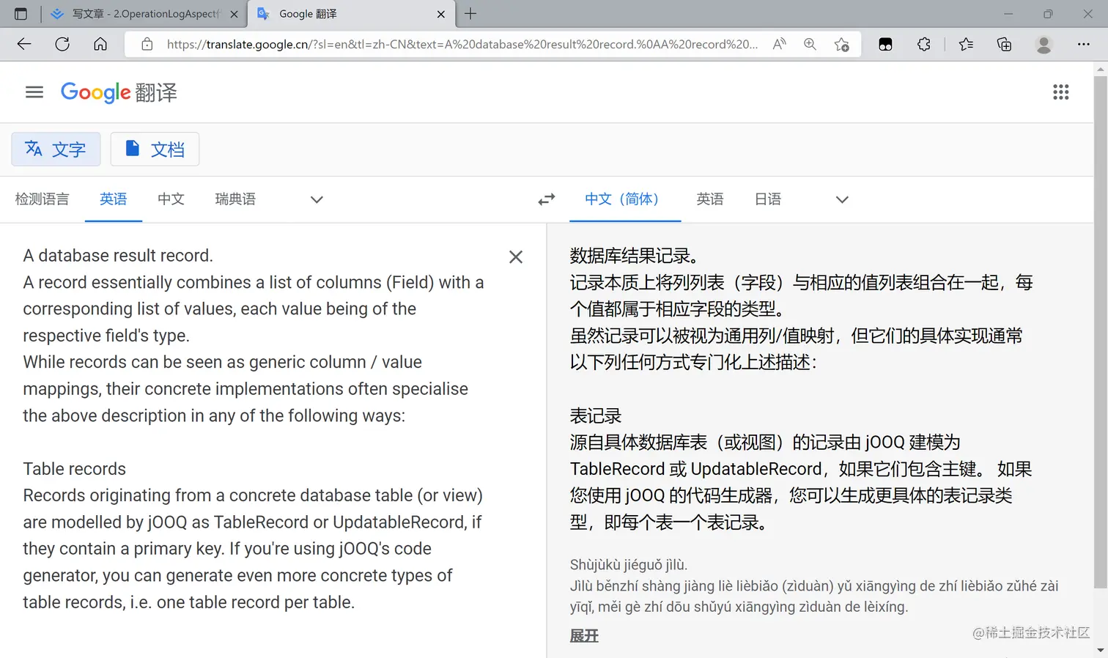Screen dimensions: 1108x658
Task: Expand the target language list
Action: point(842,199)
